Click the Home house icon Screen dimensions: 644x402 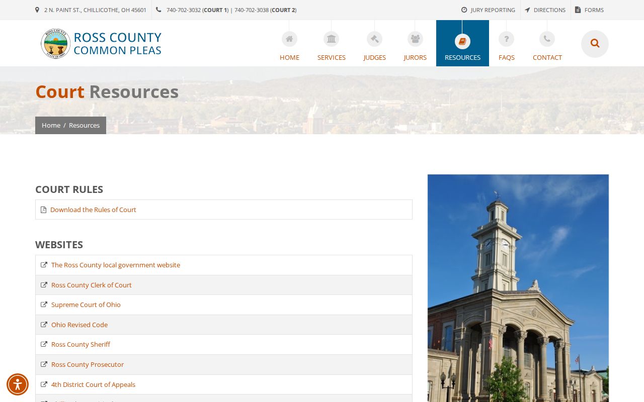coord(289,39)
